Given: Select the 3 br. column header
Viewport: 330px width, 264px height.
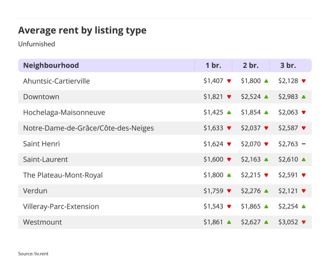Looking at the screenshot, I should 288,65.
